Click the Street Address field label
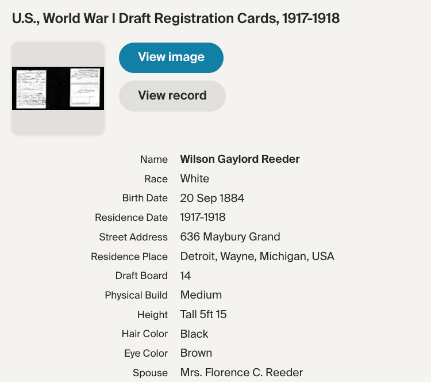 click(133, 237)
